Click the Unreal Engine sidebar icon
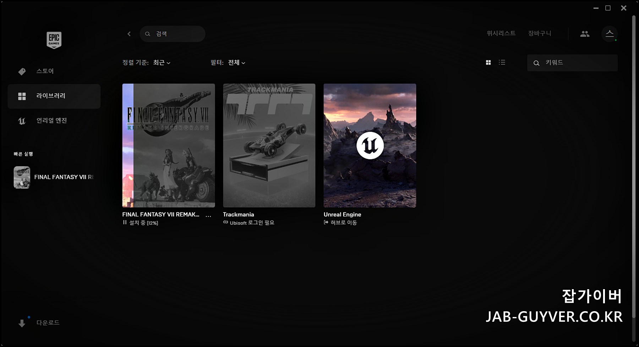This screenshot has height=347, width=639. 22,121
